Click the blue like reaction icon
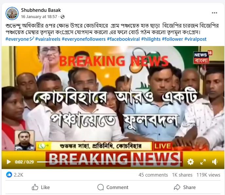Viewport: 225px width, 195px height. [x=9, y=175]
